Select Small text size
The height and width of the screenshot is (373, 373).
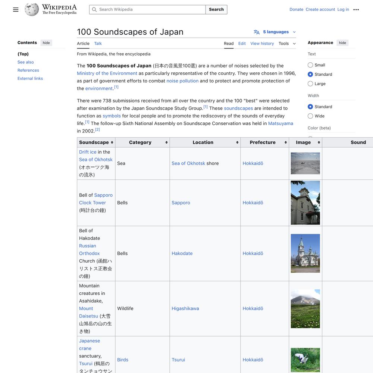310,65
